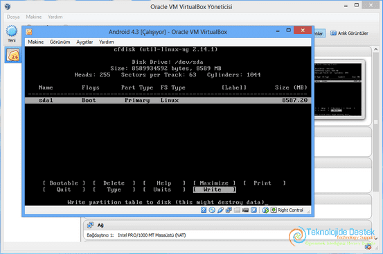Click the optical disc status icon
Viewport: 383px width, 254px height.
(212, 210)
